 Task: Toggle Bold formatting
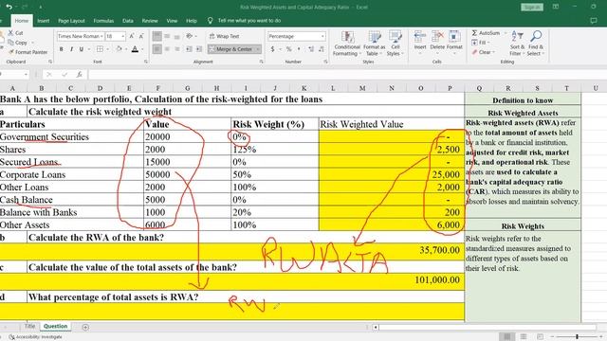tap(61, 49)
